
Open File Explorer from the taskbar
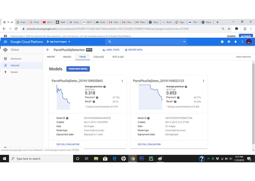[x=96, y=159]
